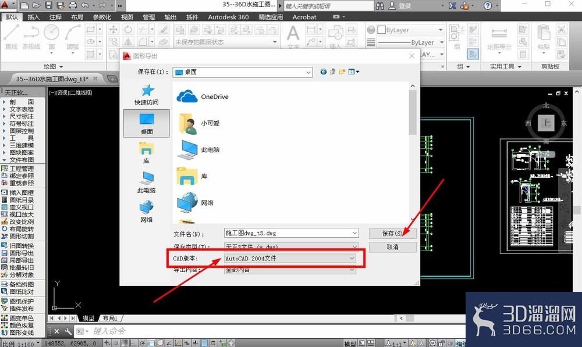Viewport: 582px width, 347px height.
Task: Expand the 文字表格 menu in 天正 panel
Action: pyautogui.click(x=22, y=109)
